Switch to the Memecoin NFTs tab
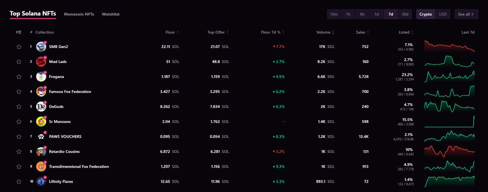Image resolution: width=488 pixels, height=192 pixels. pos(79,14)
